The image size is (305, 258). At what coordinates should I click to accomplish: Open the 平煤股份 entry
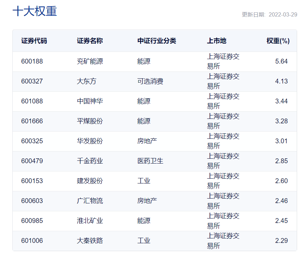pyautogui.click(x=90, y=121)
